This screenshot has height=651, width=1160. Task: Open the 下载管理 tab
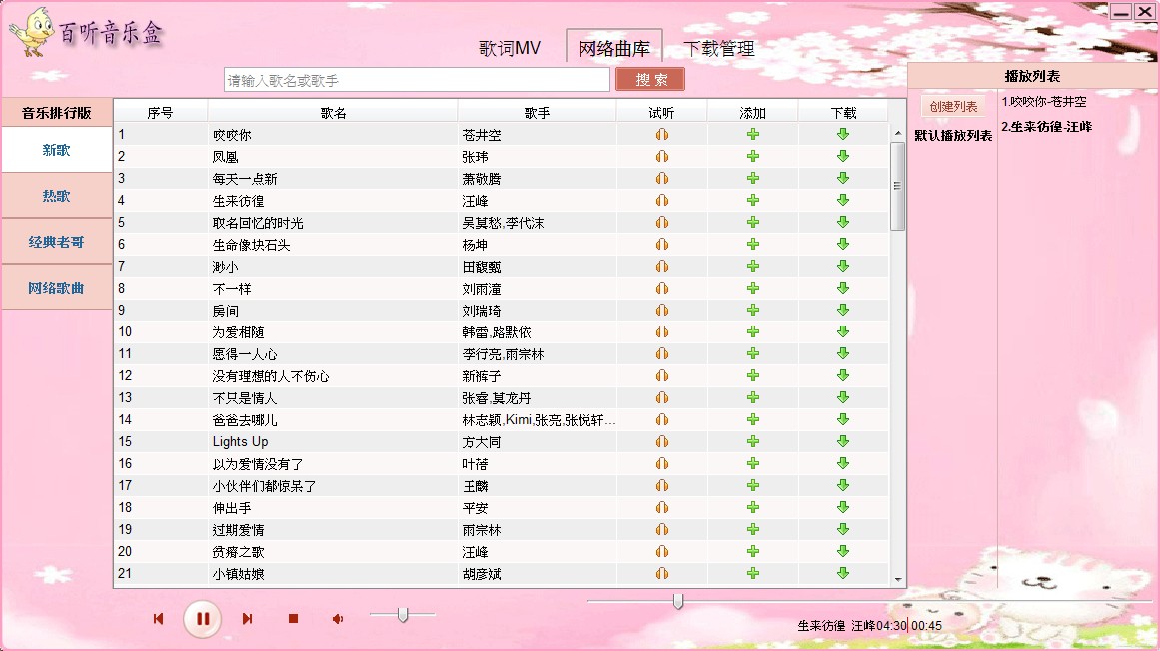pos(719,49)
